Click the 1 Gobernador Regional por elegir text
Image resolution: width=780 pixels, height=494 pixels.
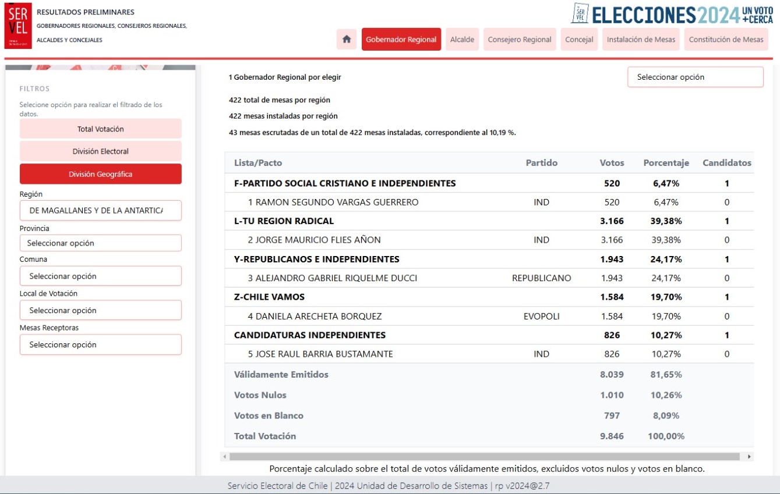[285, 77]
